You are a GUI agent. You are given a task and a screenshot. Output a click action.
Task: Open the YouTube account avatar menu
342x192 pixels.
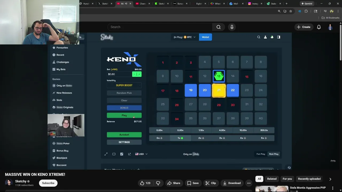coord(331,27)
